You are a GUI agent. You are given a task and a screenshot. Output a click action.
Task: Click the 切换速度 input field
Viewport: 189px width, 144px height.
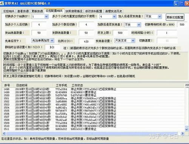[x=167, y=41]
